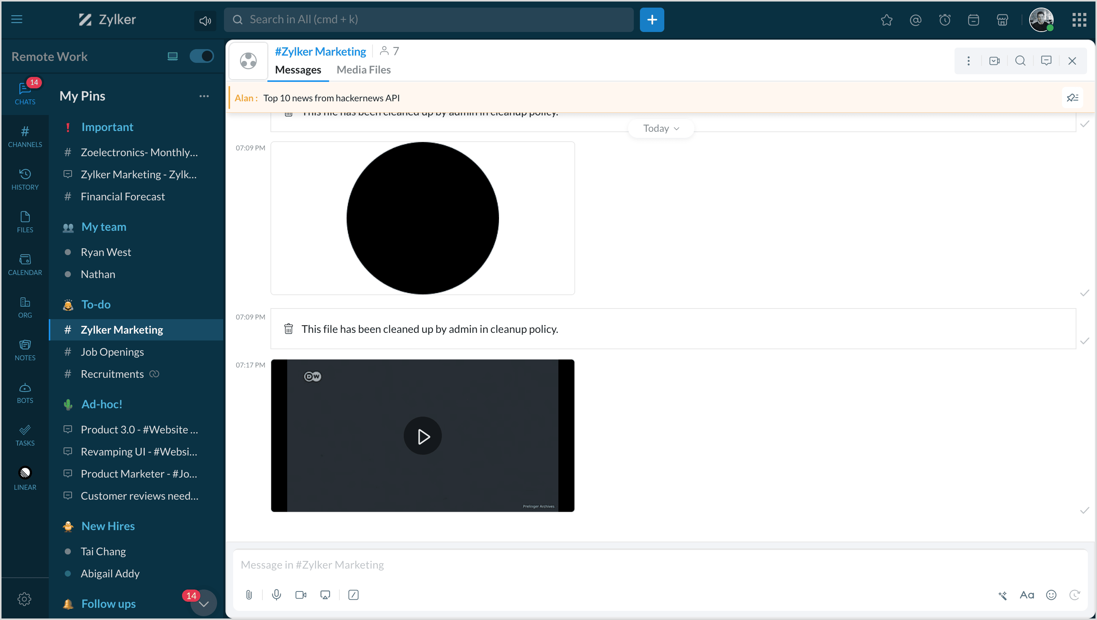
Task: Close the Zylker Marketing chat
Action: (x=1072, y=61)
